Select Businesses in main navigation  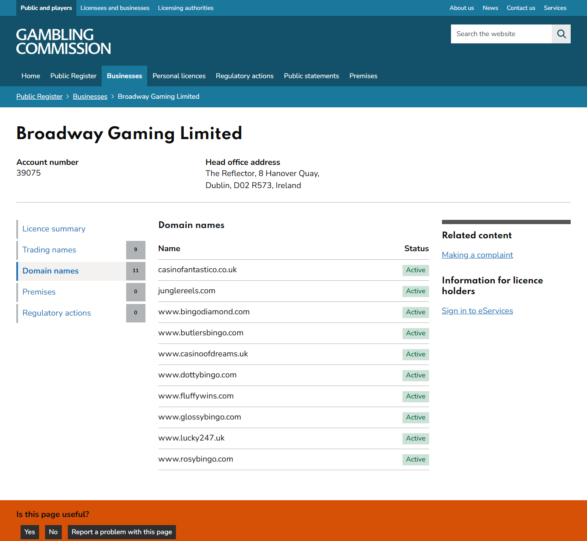tap(124, 76)
